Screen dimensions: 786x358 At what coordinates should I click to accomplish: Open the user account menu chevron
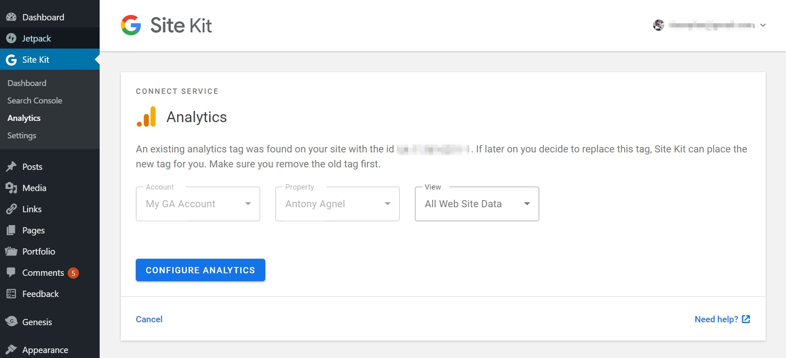coord(763,25)
